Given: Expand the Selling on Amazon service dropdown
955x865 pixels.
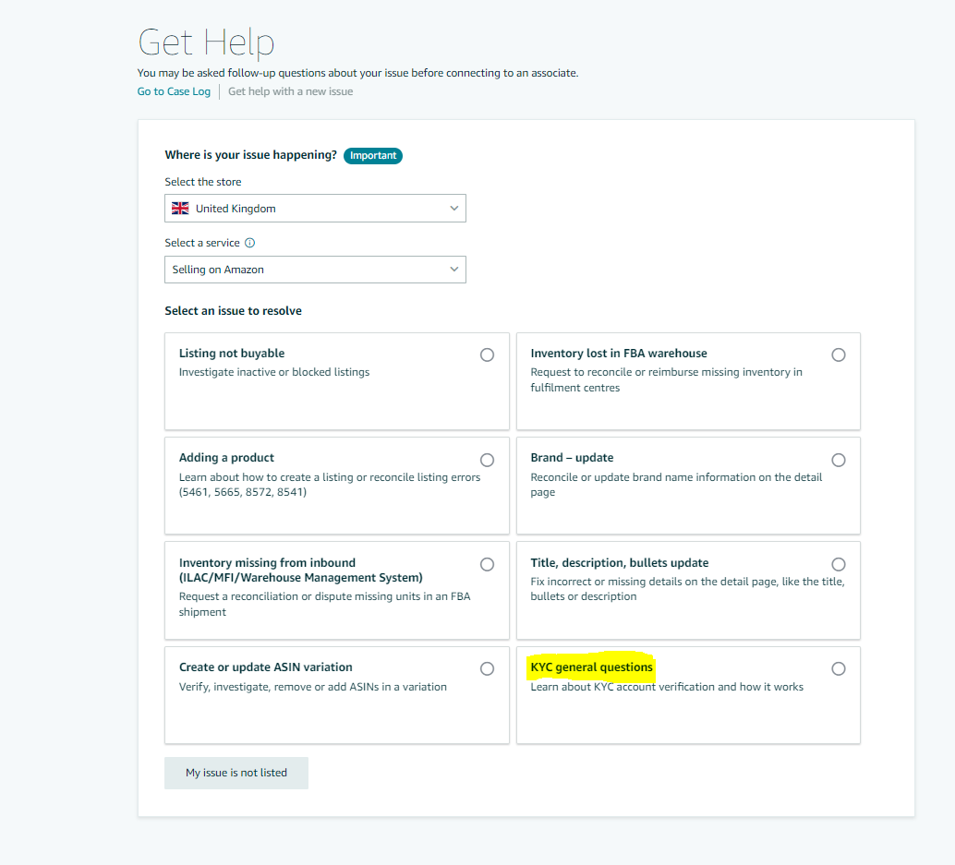Looking at the screenshot, I should [316, 270].
